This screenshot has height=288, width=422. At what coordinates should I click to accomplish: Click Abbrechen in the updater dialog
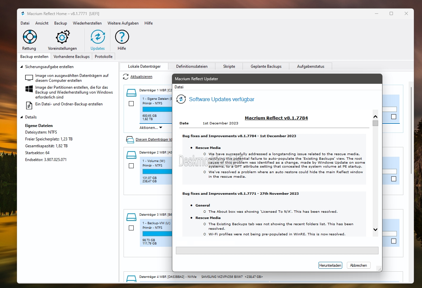pos(358,265)
